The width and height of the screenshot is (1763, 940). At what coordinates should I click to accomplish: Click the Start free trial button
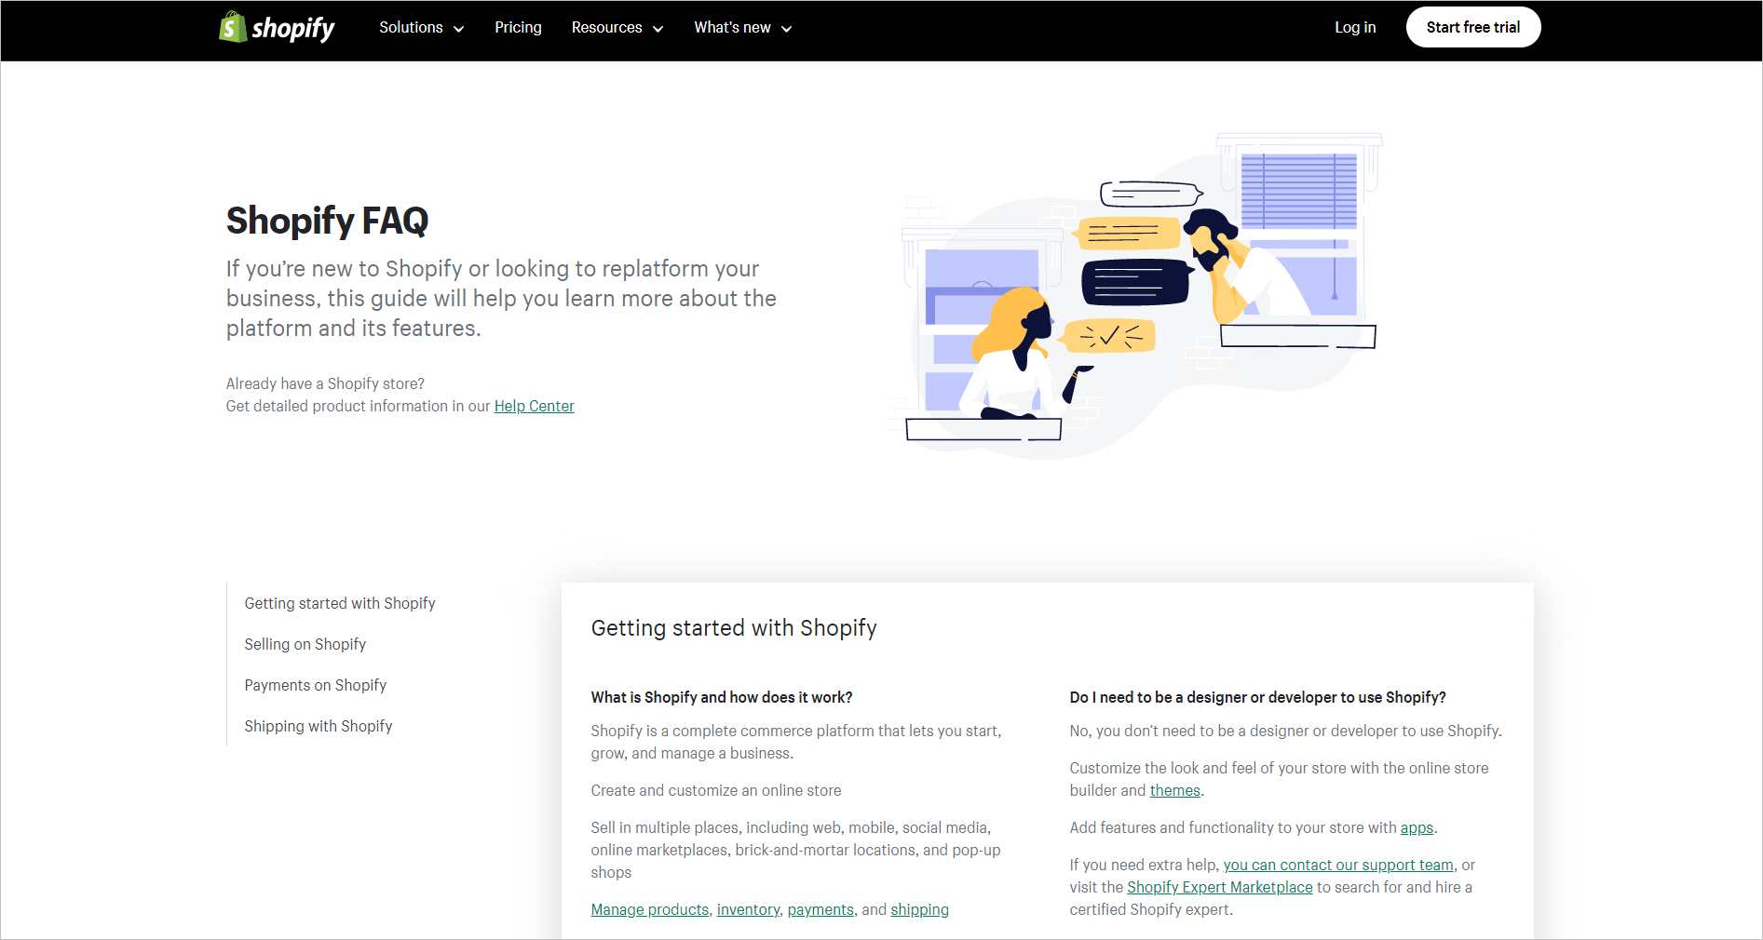1473,28
